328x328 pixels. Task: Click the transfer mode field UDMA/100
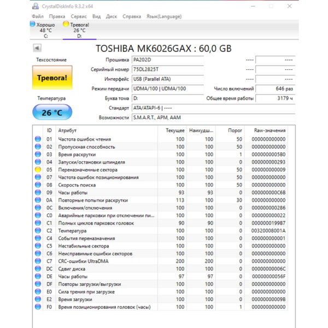click(168, 89)
